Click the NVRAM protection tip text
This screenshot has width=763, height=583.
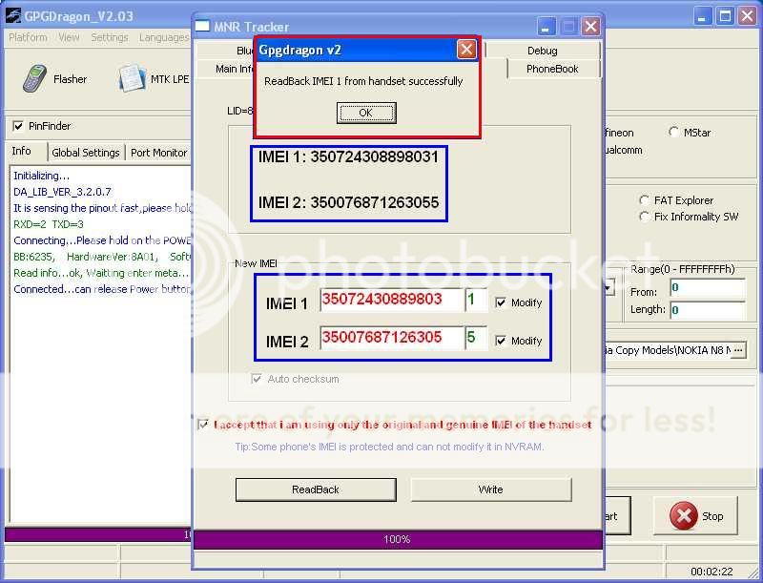(x=389, y=447)
